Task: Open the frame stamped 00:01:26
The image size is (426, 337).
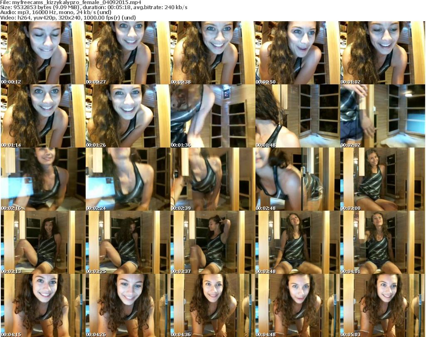Action: pos(128,116)
